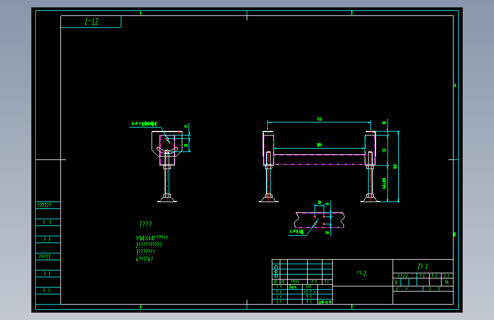Select the ZT-2 drawing number in the title block
Screen dimensions: 494x320
tap(422, 266)
